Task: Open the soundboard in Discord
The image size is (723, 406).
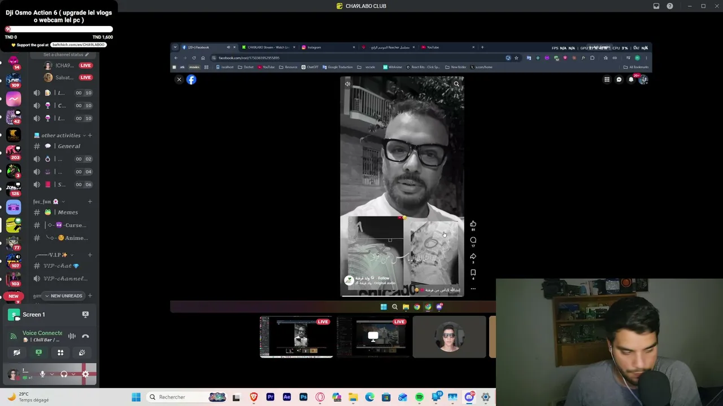Action: [x=82, y=352]
